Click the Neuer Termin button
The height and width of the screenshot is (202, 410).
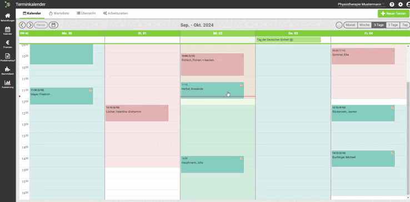(x=393, y=13)
